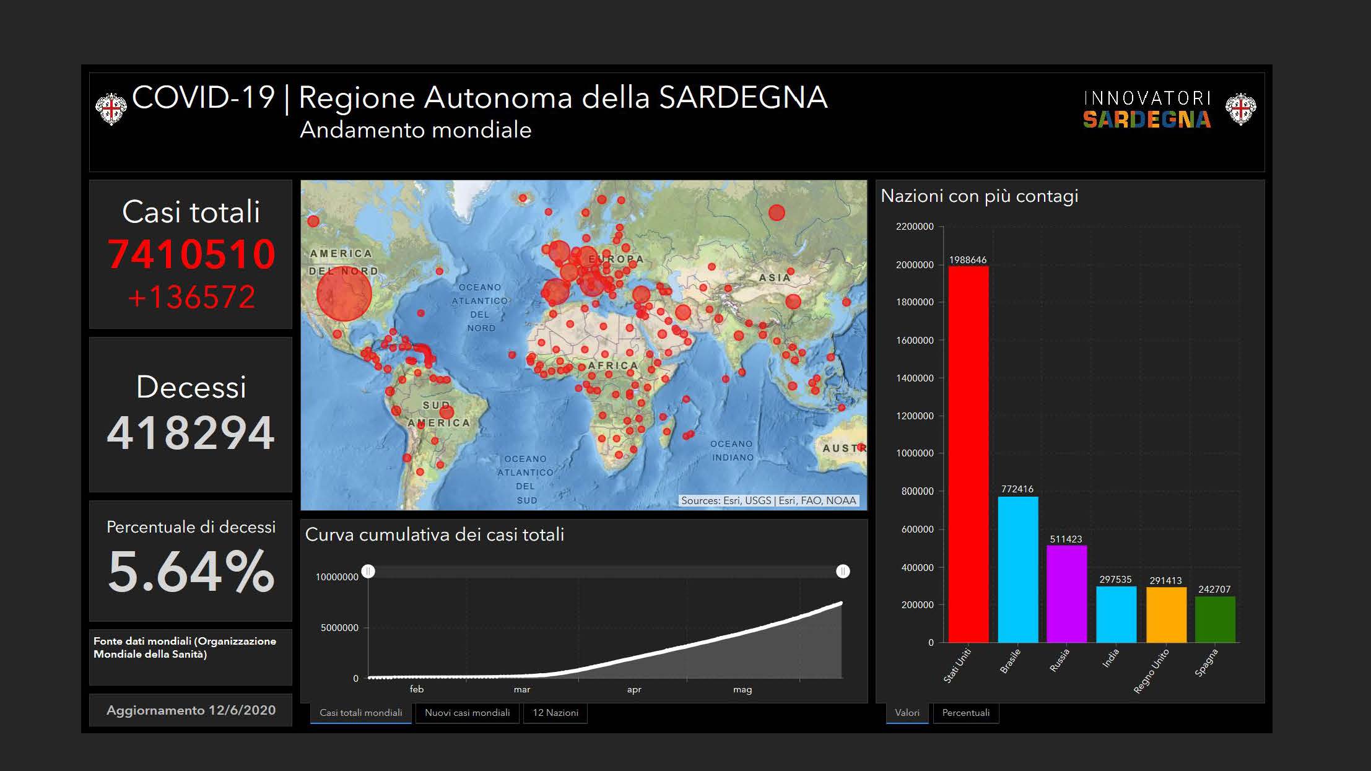Click the orange Regno Unito bar
1371x771 pixels.
click(1166, 614)
